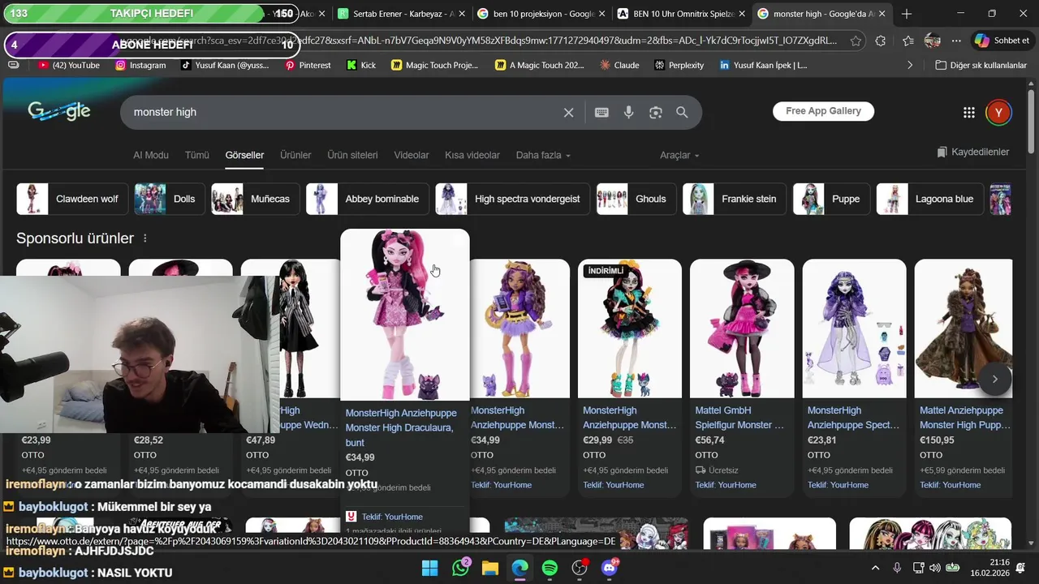Switch to the Ürünler tab
The width and height of the screenshot is (1039, 584).
(295, 155)
